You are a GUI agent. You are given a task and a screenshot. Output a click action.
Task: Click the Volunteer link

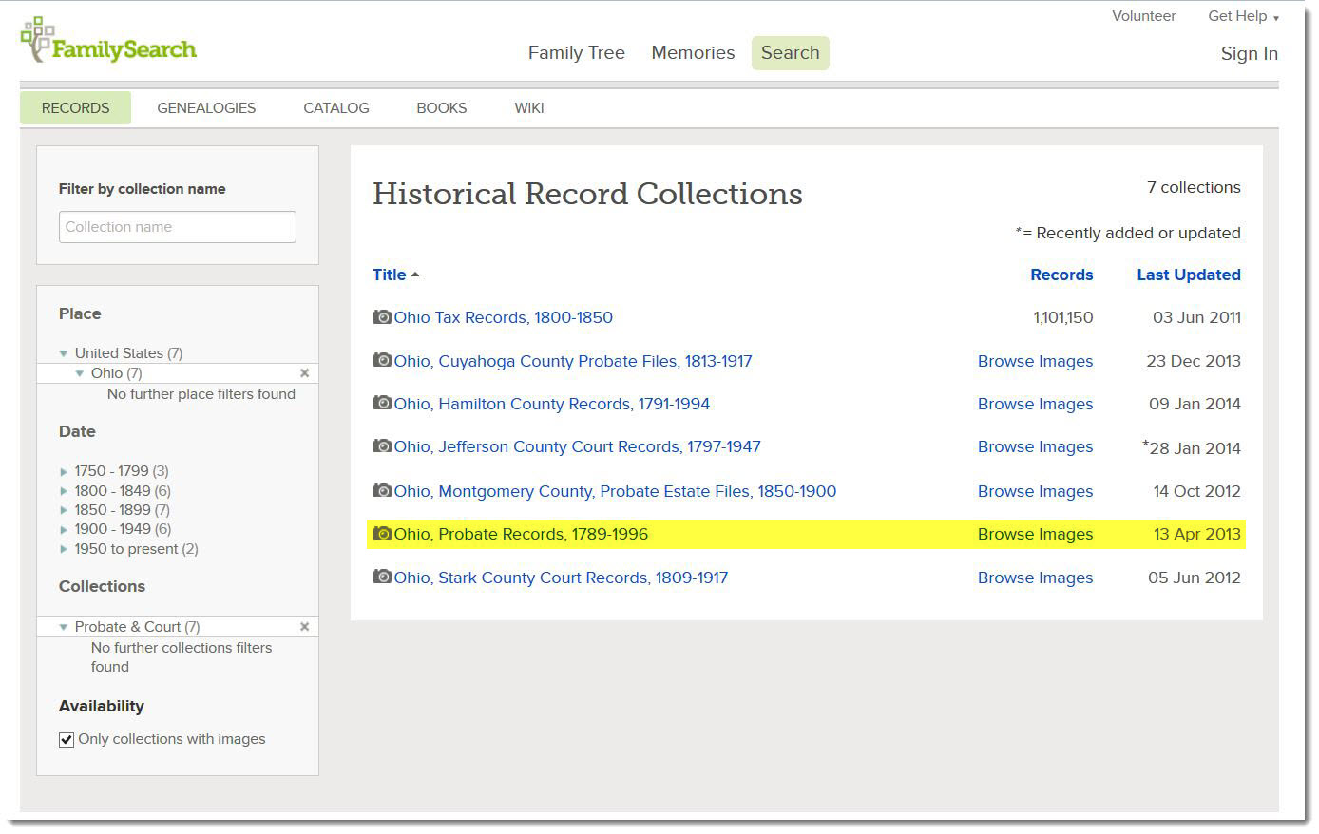click(1144, 16)
